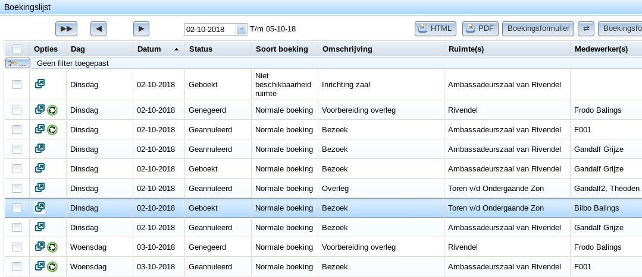Go to previous period with left arrow
Image resolution: width=642 pixels, height=277 pixels.
(98, 28)
